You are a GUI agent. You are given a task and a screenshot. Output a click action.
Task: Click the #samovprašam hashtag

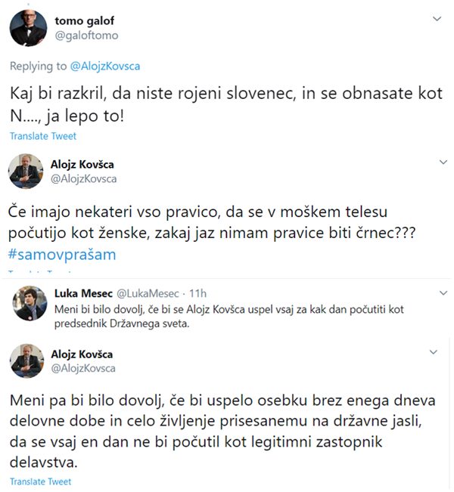63,255
